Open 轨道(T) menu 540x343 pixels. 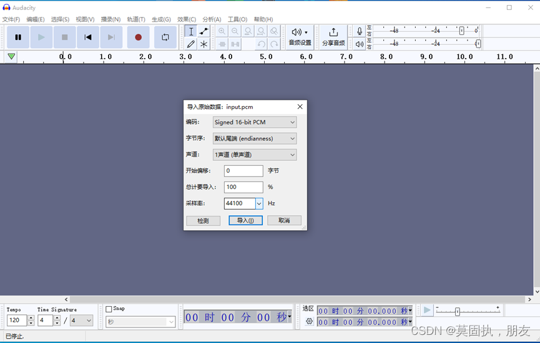coord(136,19)
